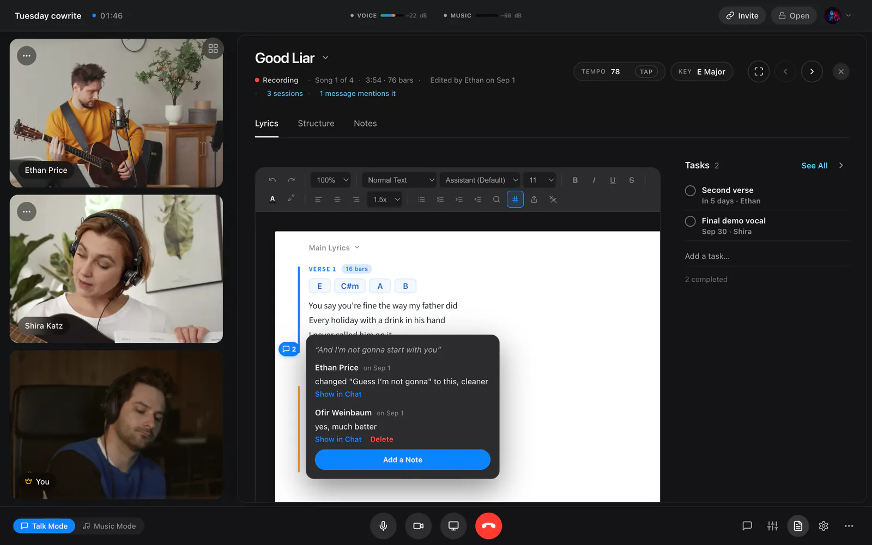The image size is (872, 545).
Task: Select the Lyrics tab
Action: point(267,124)
